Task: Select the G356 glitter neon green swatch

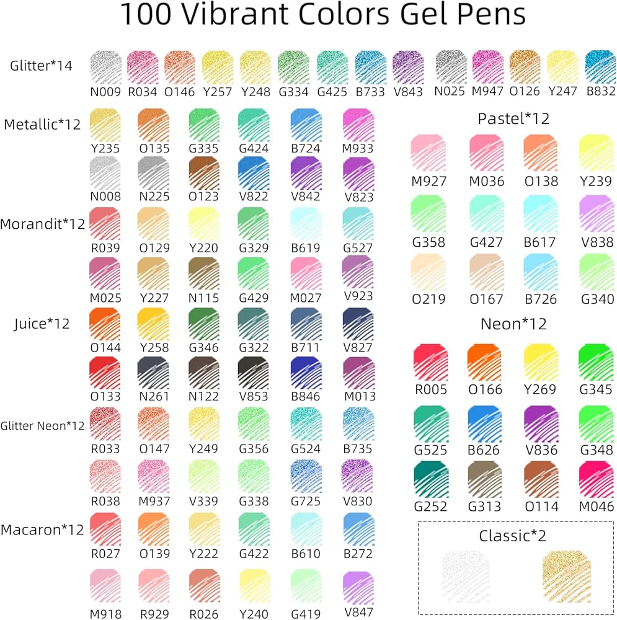Action: [254, 424]
